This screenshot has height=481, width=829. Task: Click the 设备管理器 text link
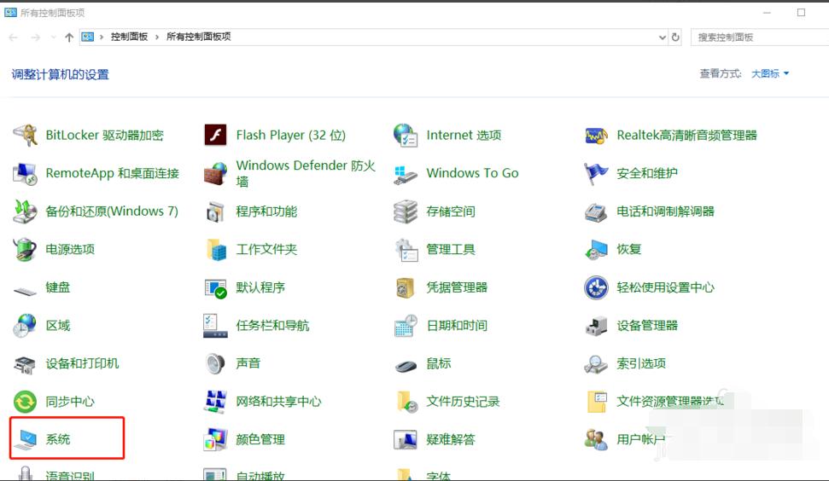pos(647,326)
